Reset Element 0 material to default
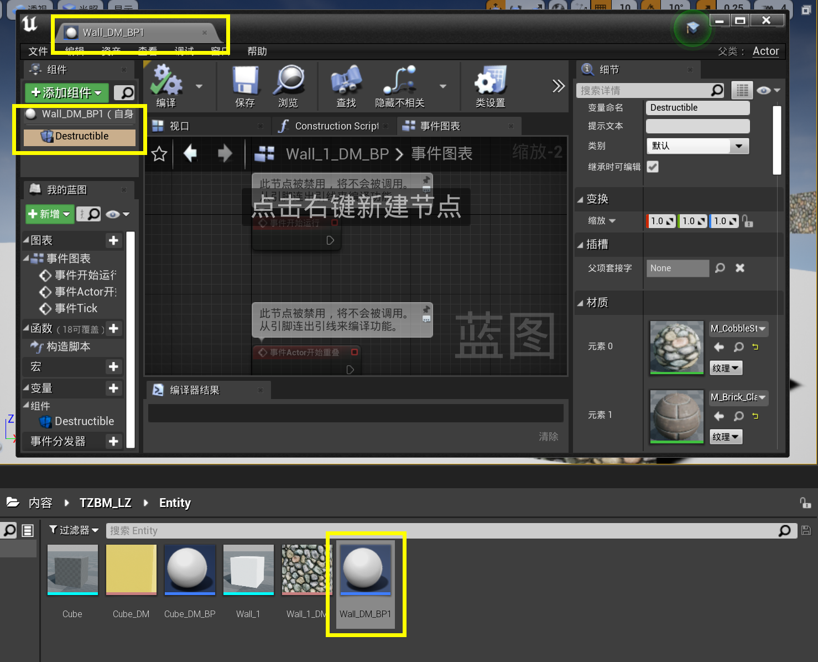This screenshot has width=818, height=662. (756, 347)
